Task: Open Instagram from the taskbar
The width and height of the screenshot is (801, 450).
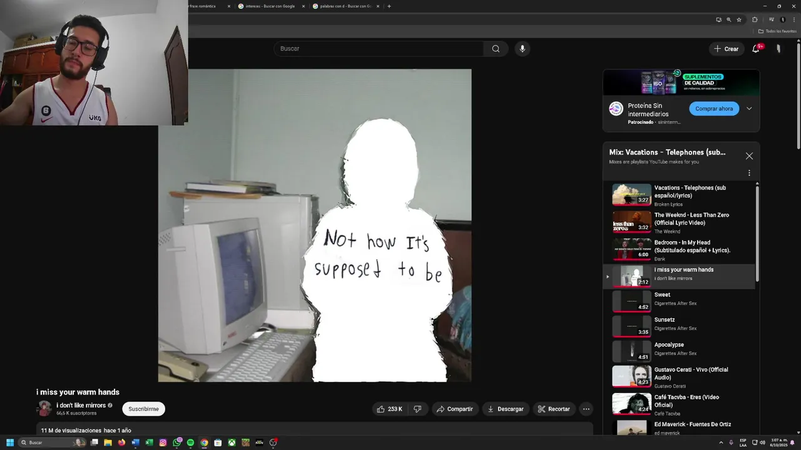Action: tap(163, 442)
